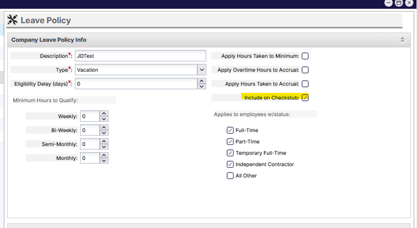Click the Semi-Monthly hours input field
The width and height of the screenshot is (417, 228).
90,144
